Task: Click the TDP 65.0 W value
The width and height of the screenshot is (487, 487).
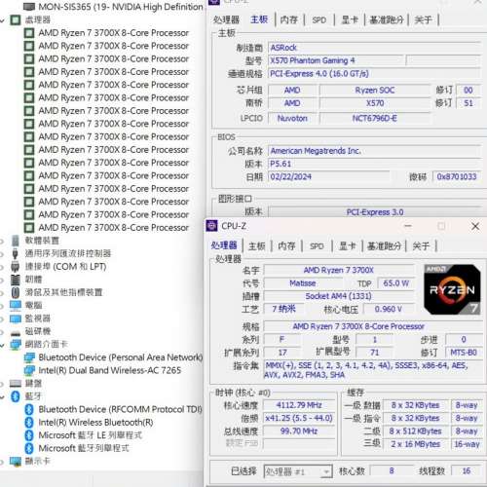Action: [395, 283]
